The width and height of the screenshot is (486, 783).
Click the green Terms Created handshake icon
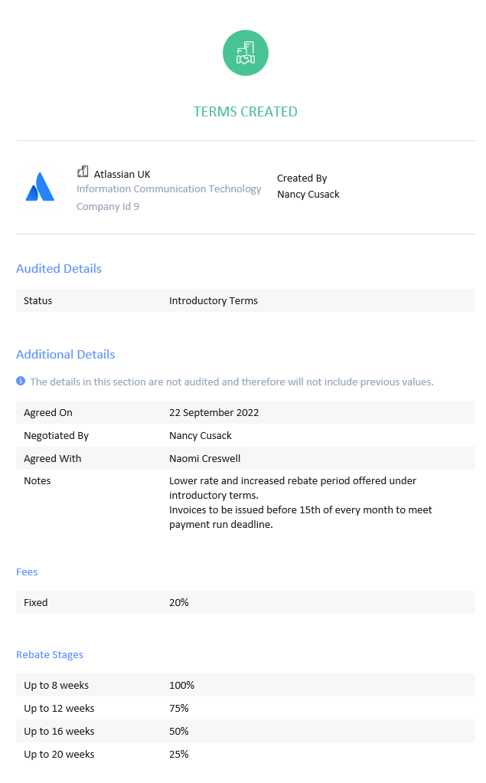(x=246, y=53)
